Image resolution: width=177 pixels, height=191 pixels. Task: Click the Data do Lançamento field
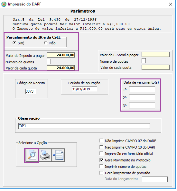155,179
